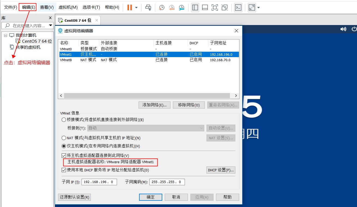Click the 添加网络(E)... button
The height and width of the screenshot is (207, 357).
coord(155,105)
